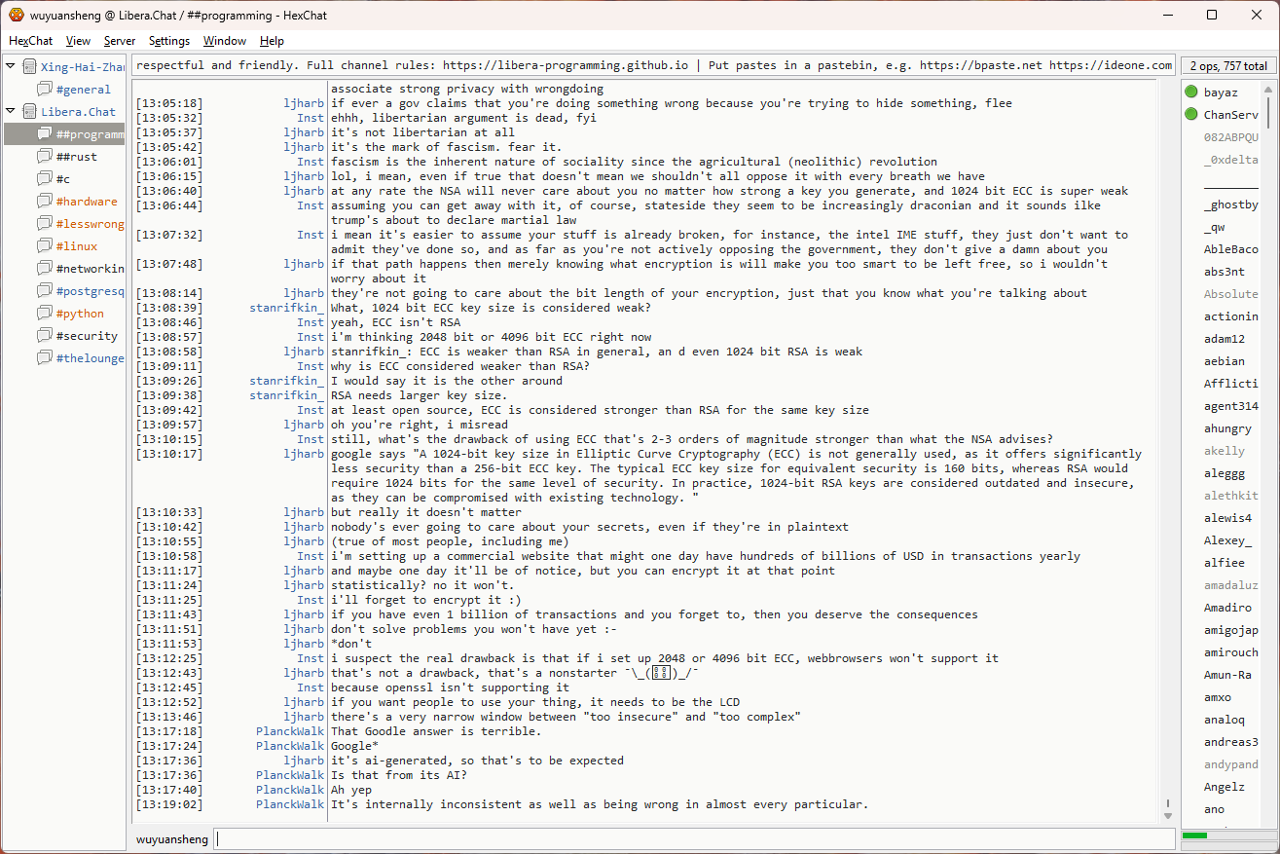Click the #linux channel icon
Screen dimensions: 1280x854
click(x=45, y=246)
